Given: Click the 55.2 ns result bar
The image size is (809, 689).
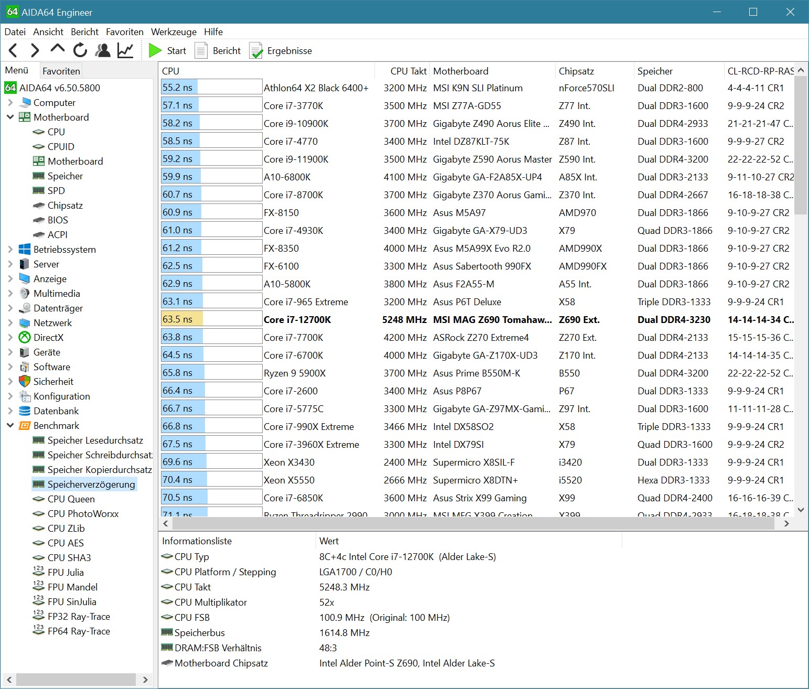Looking at the screenshot, I should point(212,88).
